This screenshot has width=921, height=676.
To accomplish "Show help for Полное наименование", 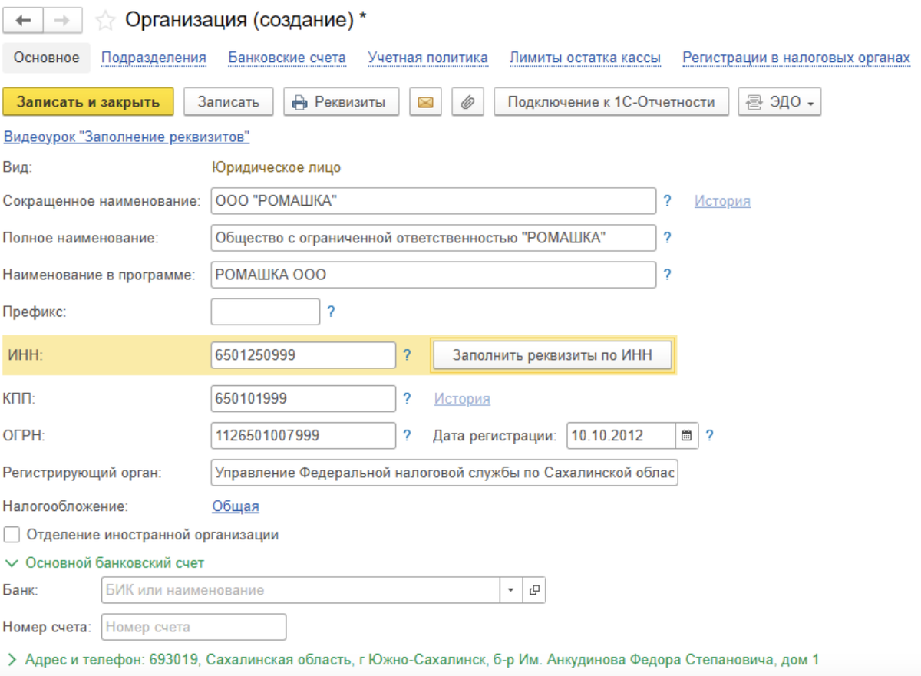I will 667,238.
